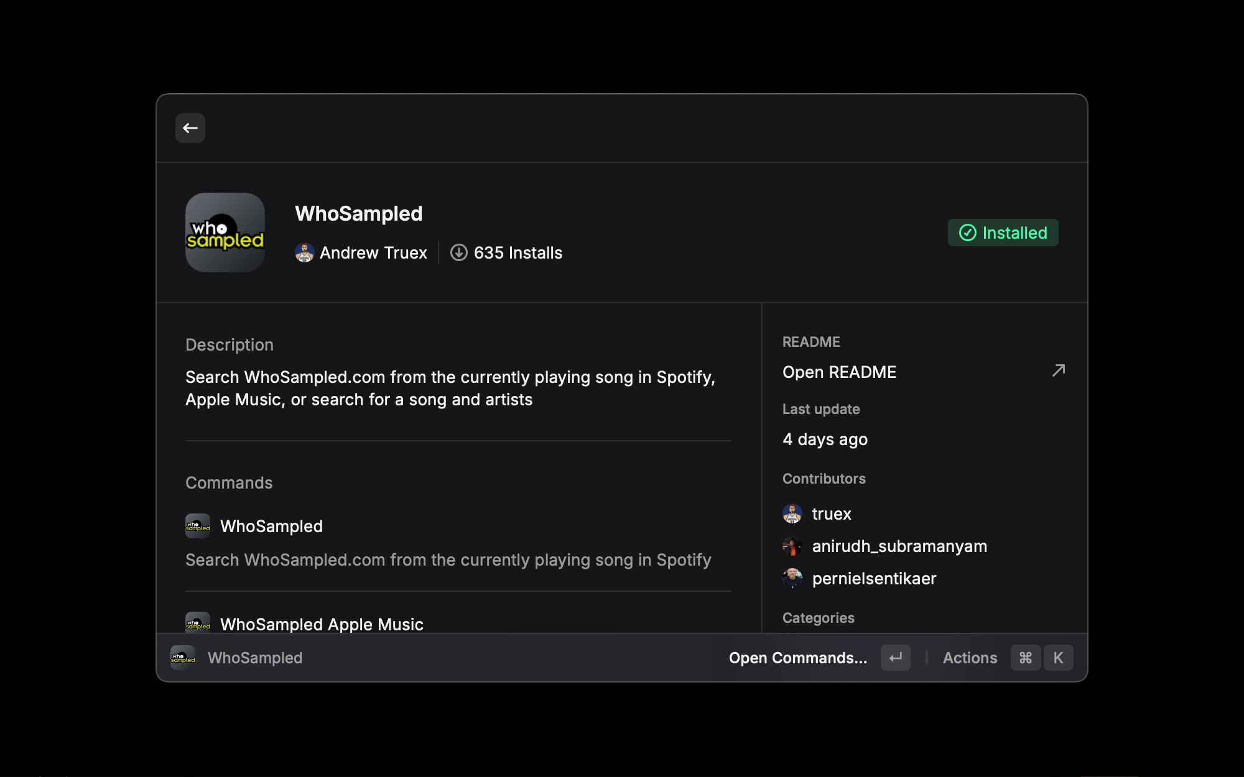Viewport: 1244px width, 777px height.
Task: Click the installs download icon
Action: point(459,253)
